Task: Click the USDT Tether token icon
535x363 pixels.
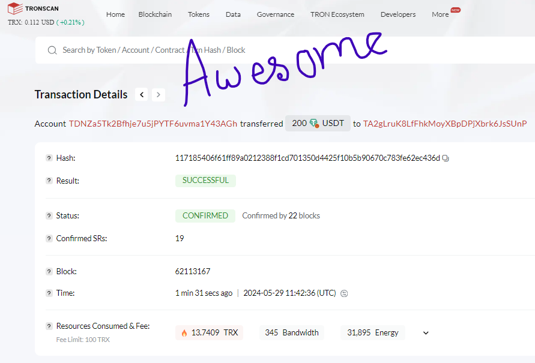Action: (314, 124)
